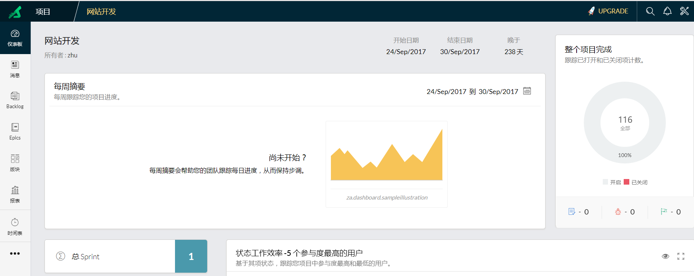Open the notifications bell
The height and width of the screenshot is (276, 694).
[x=667, y=11]
